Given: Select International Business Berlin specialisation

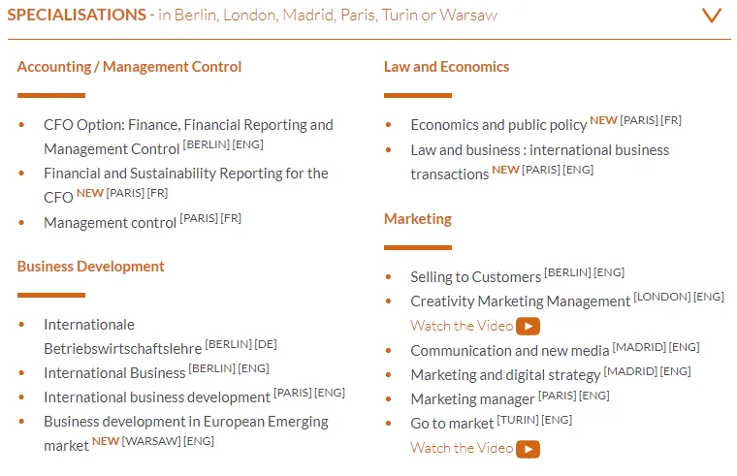Looking at the screenshot, I should (114, 373).
